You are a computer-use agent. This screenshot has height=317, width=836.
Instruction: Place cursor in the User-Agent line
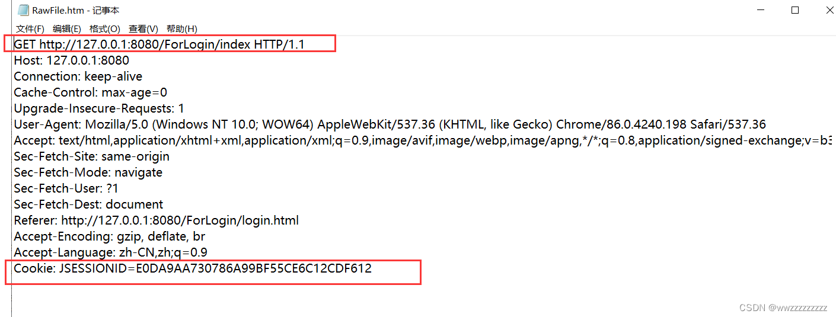[x=390, y=124]
